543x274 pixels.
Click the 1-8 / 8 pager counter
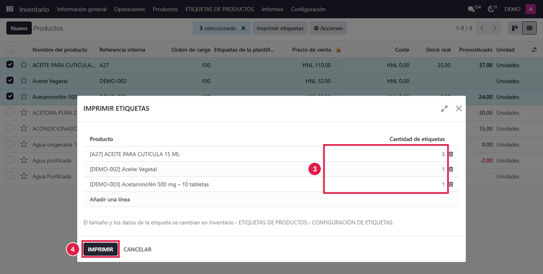coord(464,29)
